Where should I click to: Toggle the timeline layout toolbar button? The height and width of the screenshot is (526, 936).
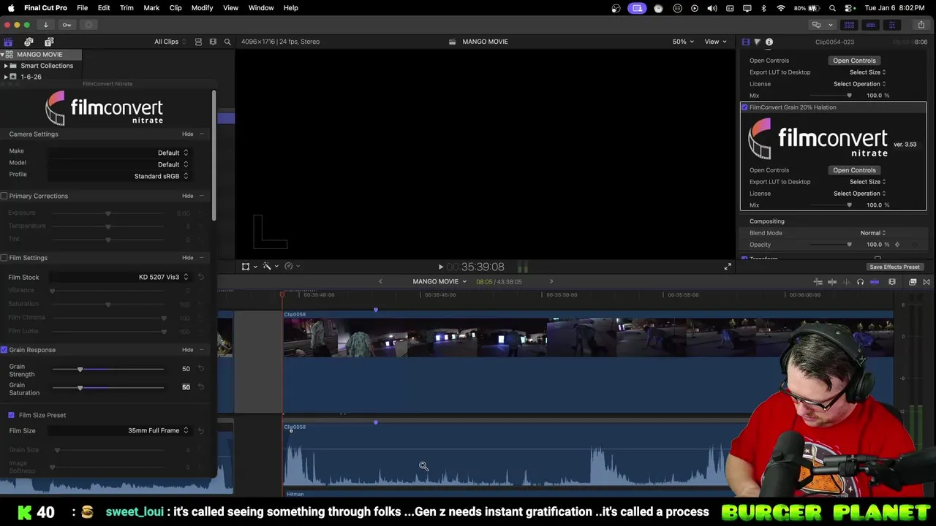(x=870, y=25)
